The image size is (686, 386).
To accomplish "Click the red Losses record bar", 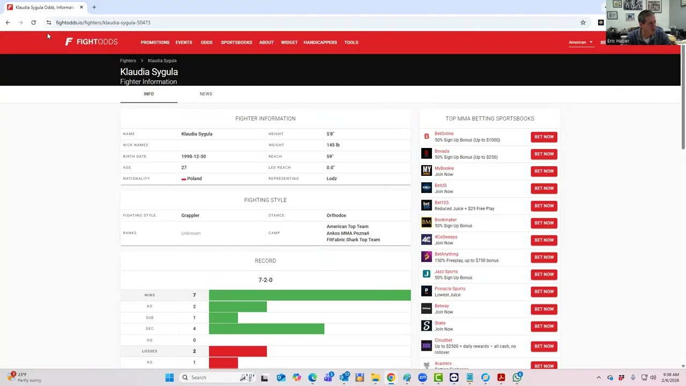I will coord(238,351).
